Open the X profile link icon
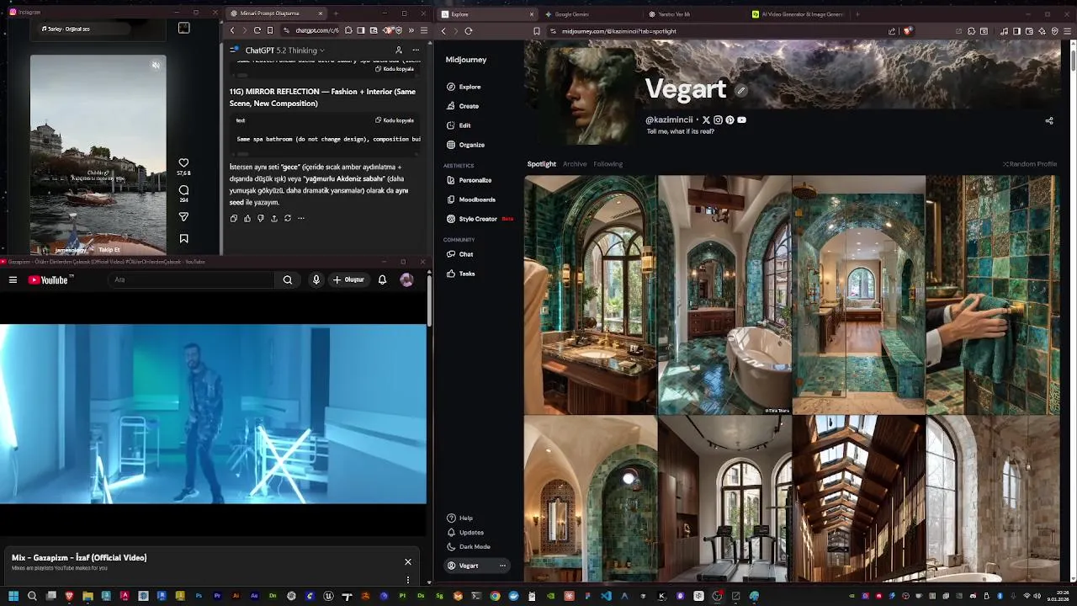 (706, 120)
